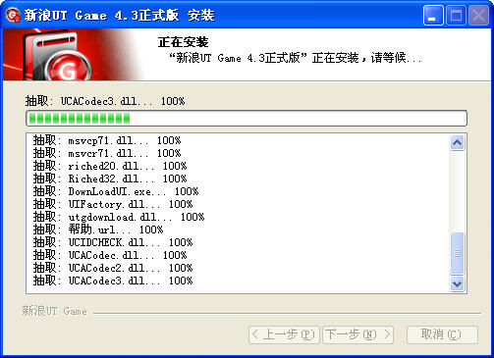Minimize the installer window
Image resolution: width=494 pixels, height=358 pixels.
tap(433, 15)
